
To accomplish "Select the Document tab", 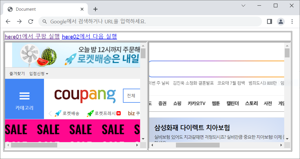I will click(x=45, y=9).
